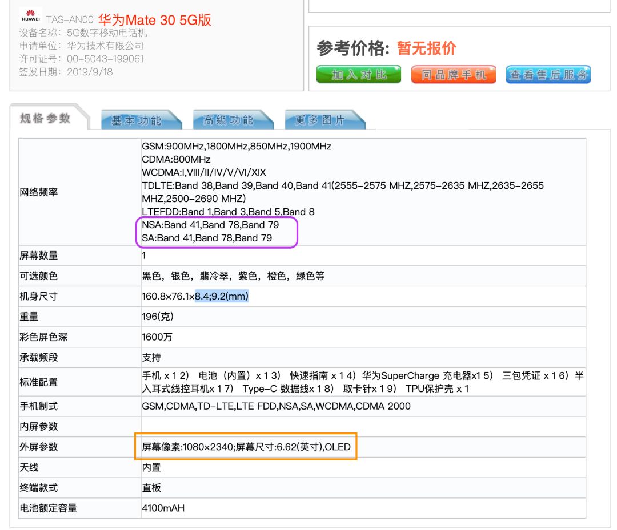Click the 网络频率 row label
The image size is (617, 530).
coord(39,192)
